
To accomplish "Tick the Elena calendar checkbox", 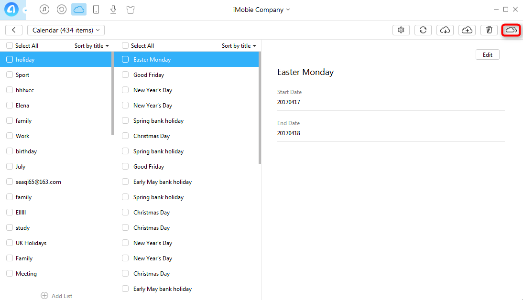I will coord(10,105).
